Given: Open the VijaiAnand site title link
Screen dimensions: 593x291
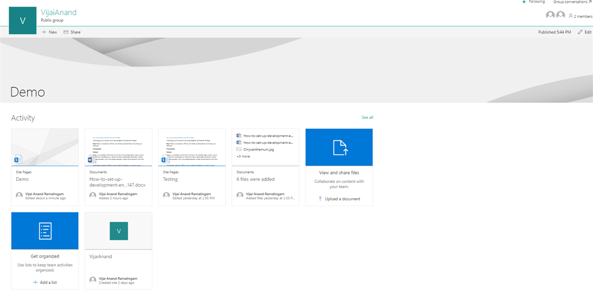Looking at the screenshot, I should [x=58, y=13].
